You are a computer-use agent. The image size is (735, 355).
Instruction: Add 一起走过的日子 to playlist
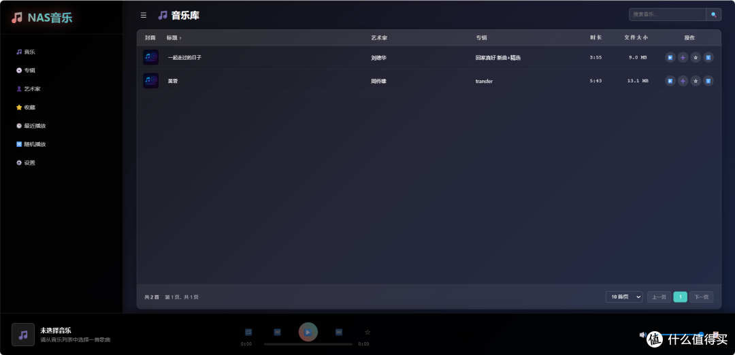pos(683,58)
